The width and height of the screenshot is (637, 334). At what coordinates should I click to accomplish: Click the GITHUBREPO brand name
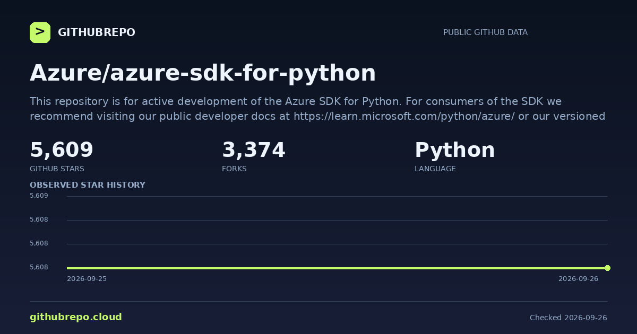(x=97, y=32)
